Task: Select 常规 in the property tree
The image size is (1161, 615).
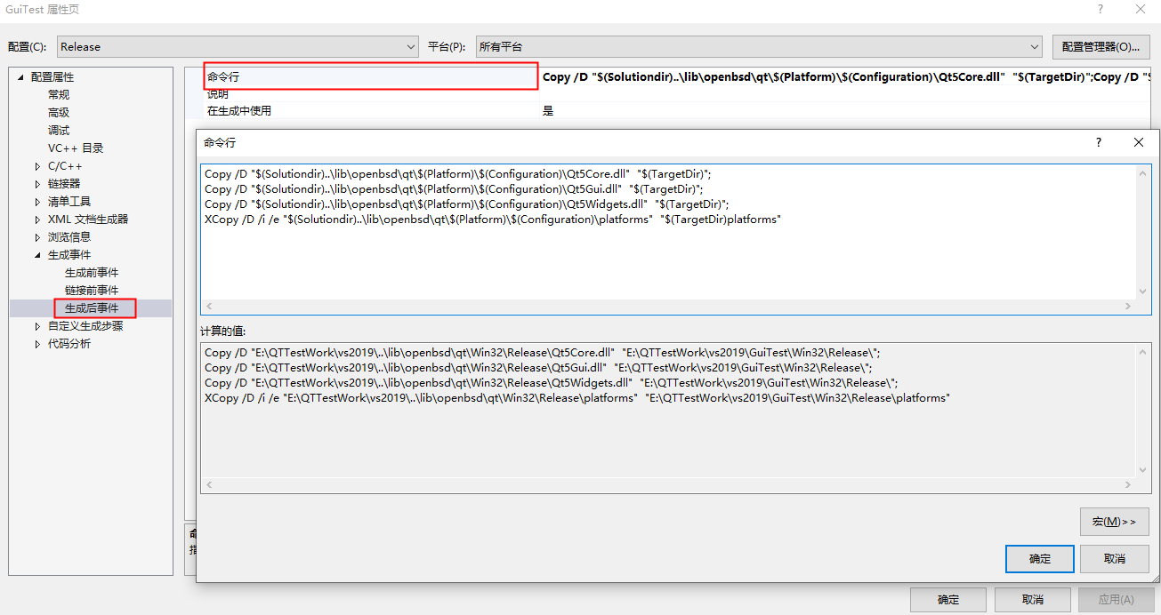Action: pos(59,95)
